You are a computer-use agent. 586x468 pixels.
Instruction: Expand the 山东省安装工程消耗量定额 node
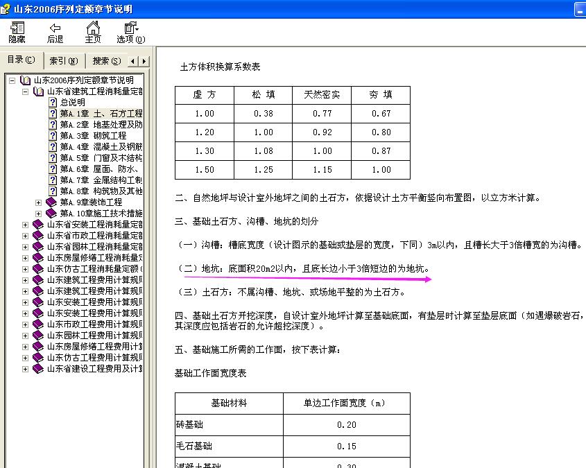coord(26,225)
